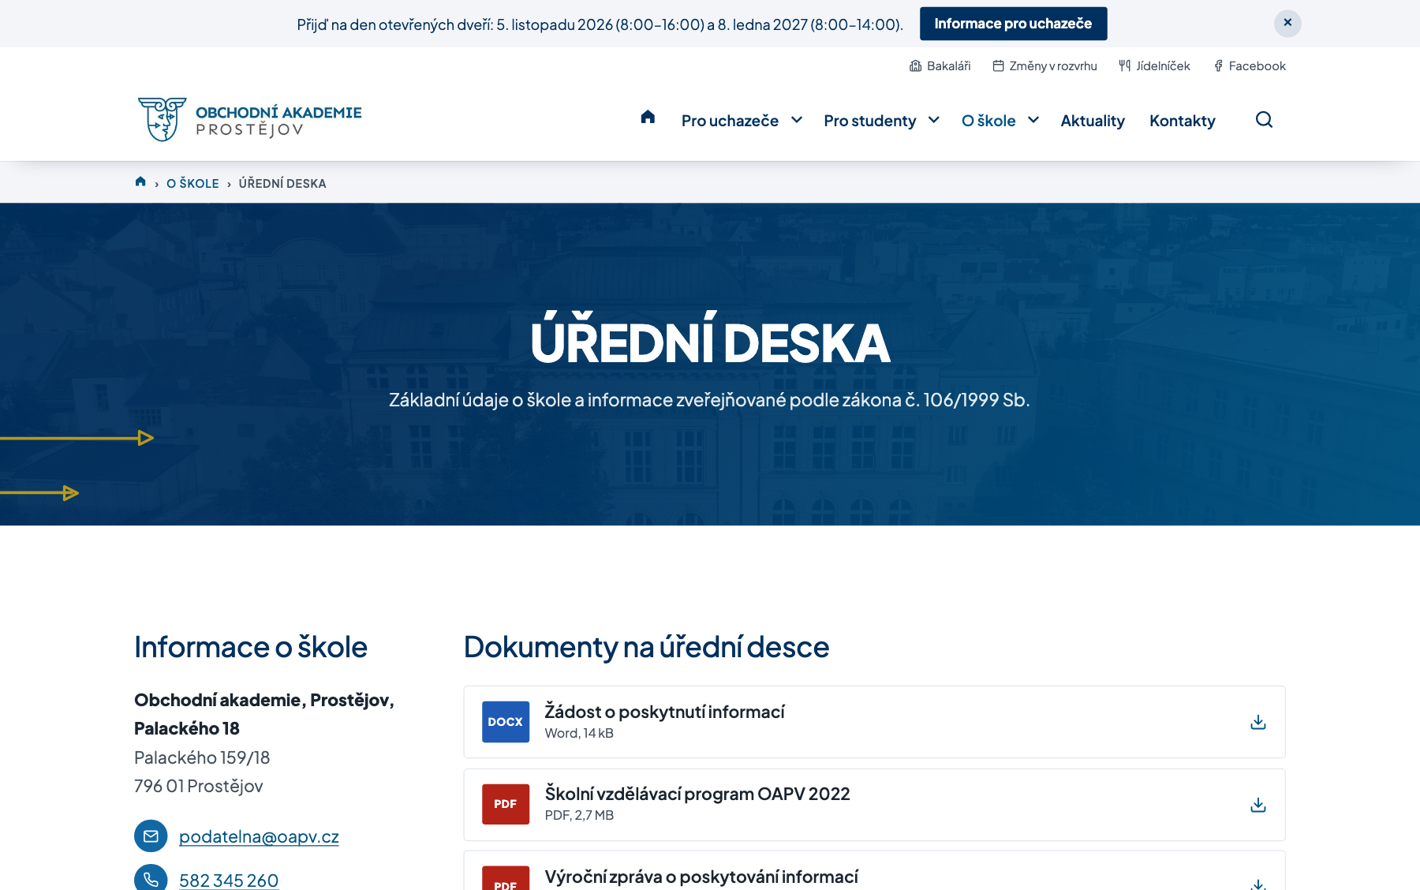Viewport: 1420px width, 890px height.
Task: Click the Obchodní akademie Prostějov logo
Action: [249, 119]
